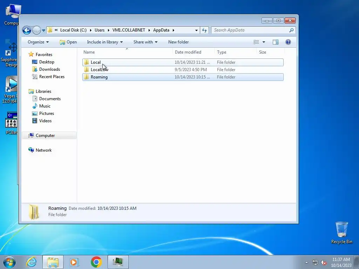The width and height of the screenshot is (359, 269).
Task: Sort by the Name column header
Action: (x=127, y=52)
